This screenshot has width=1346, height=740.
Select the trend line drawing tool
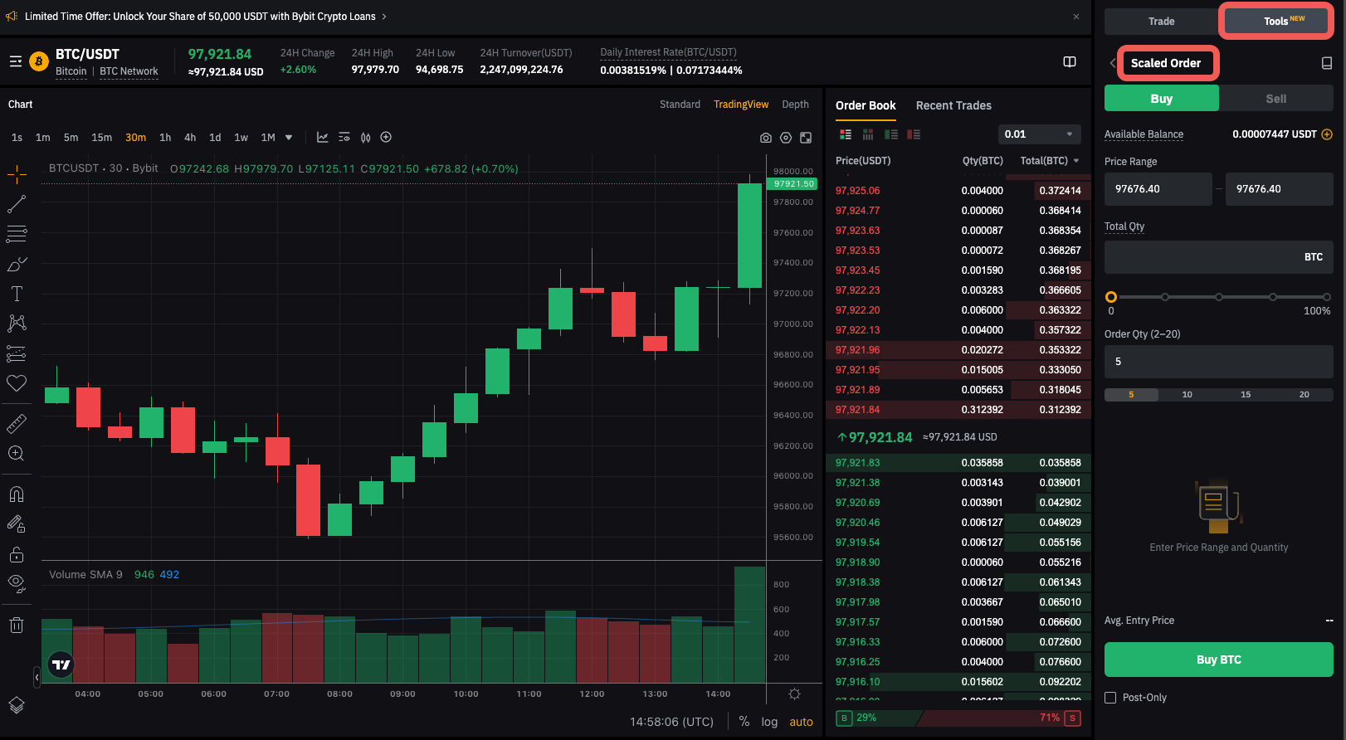click(x=17, y=204)
